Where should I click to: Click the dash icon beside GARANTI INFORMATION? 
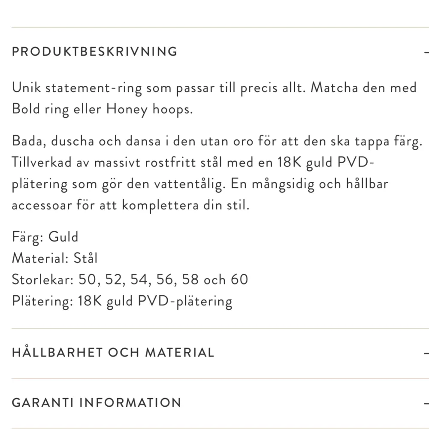[426, 402]
